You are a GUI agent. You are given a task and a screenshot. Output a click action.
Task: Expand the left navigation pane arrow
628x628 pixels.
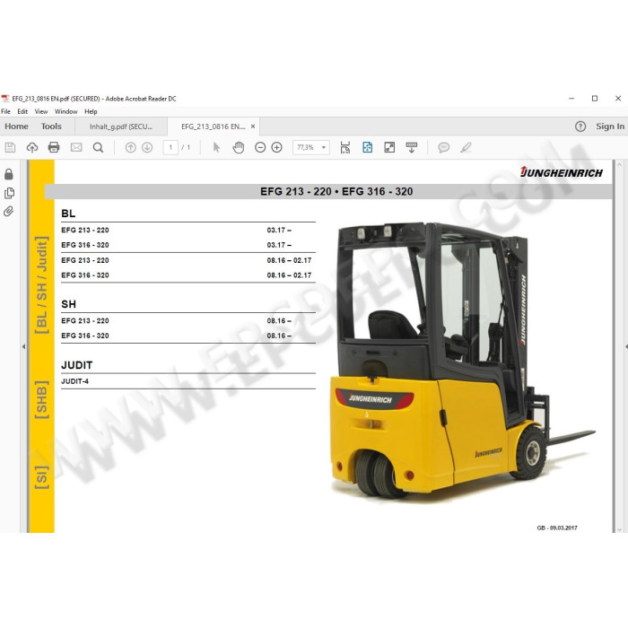click(x=23, y=346)
